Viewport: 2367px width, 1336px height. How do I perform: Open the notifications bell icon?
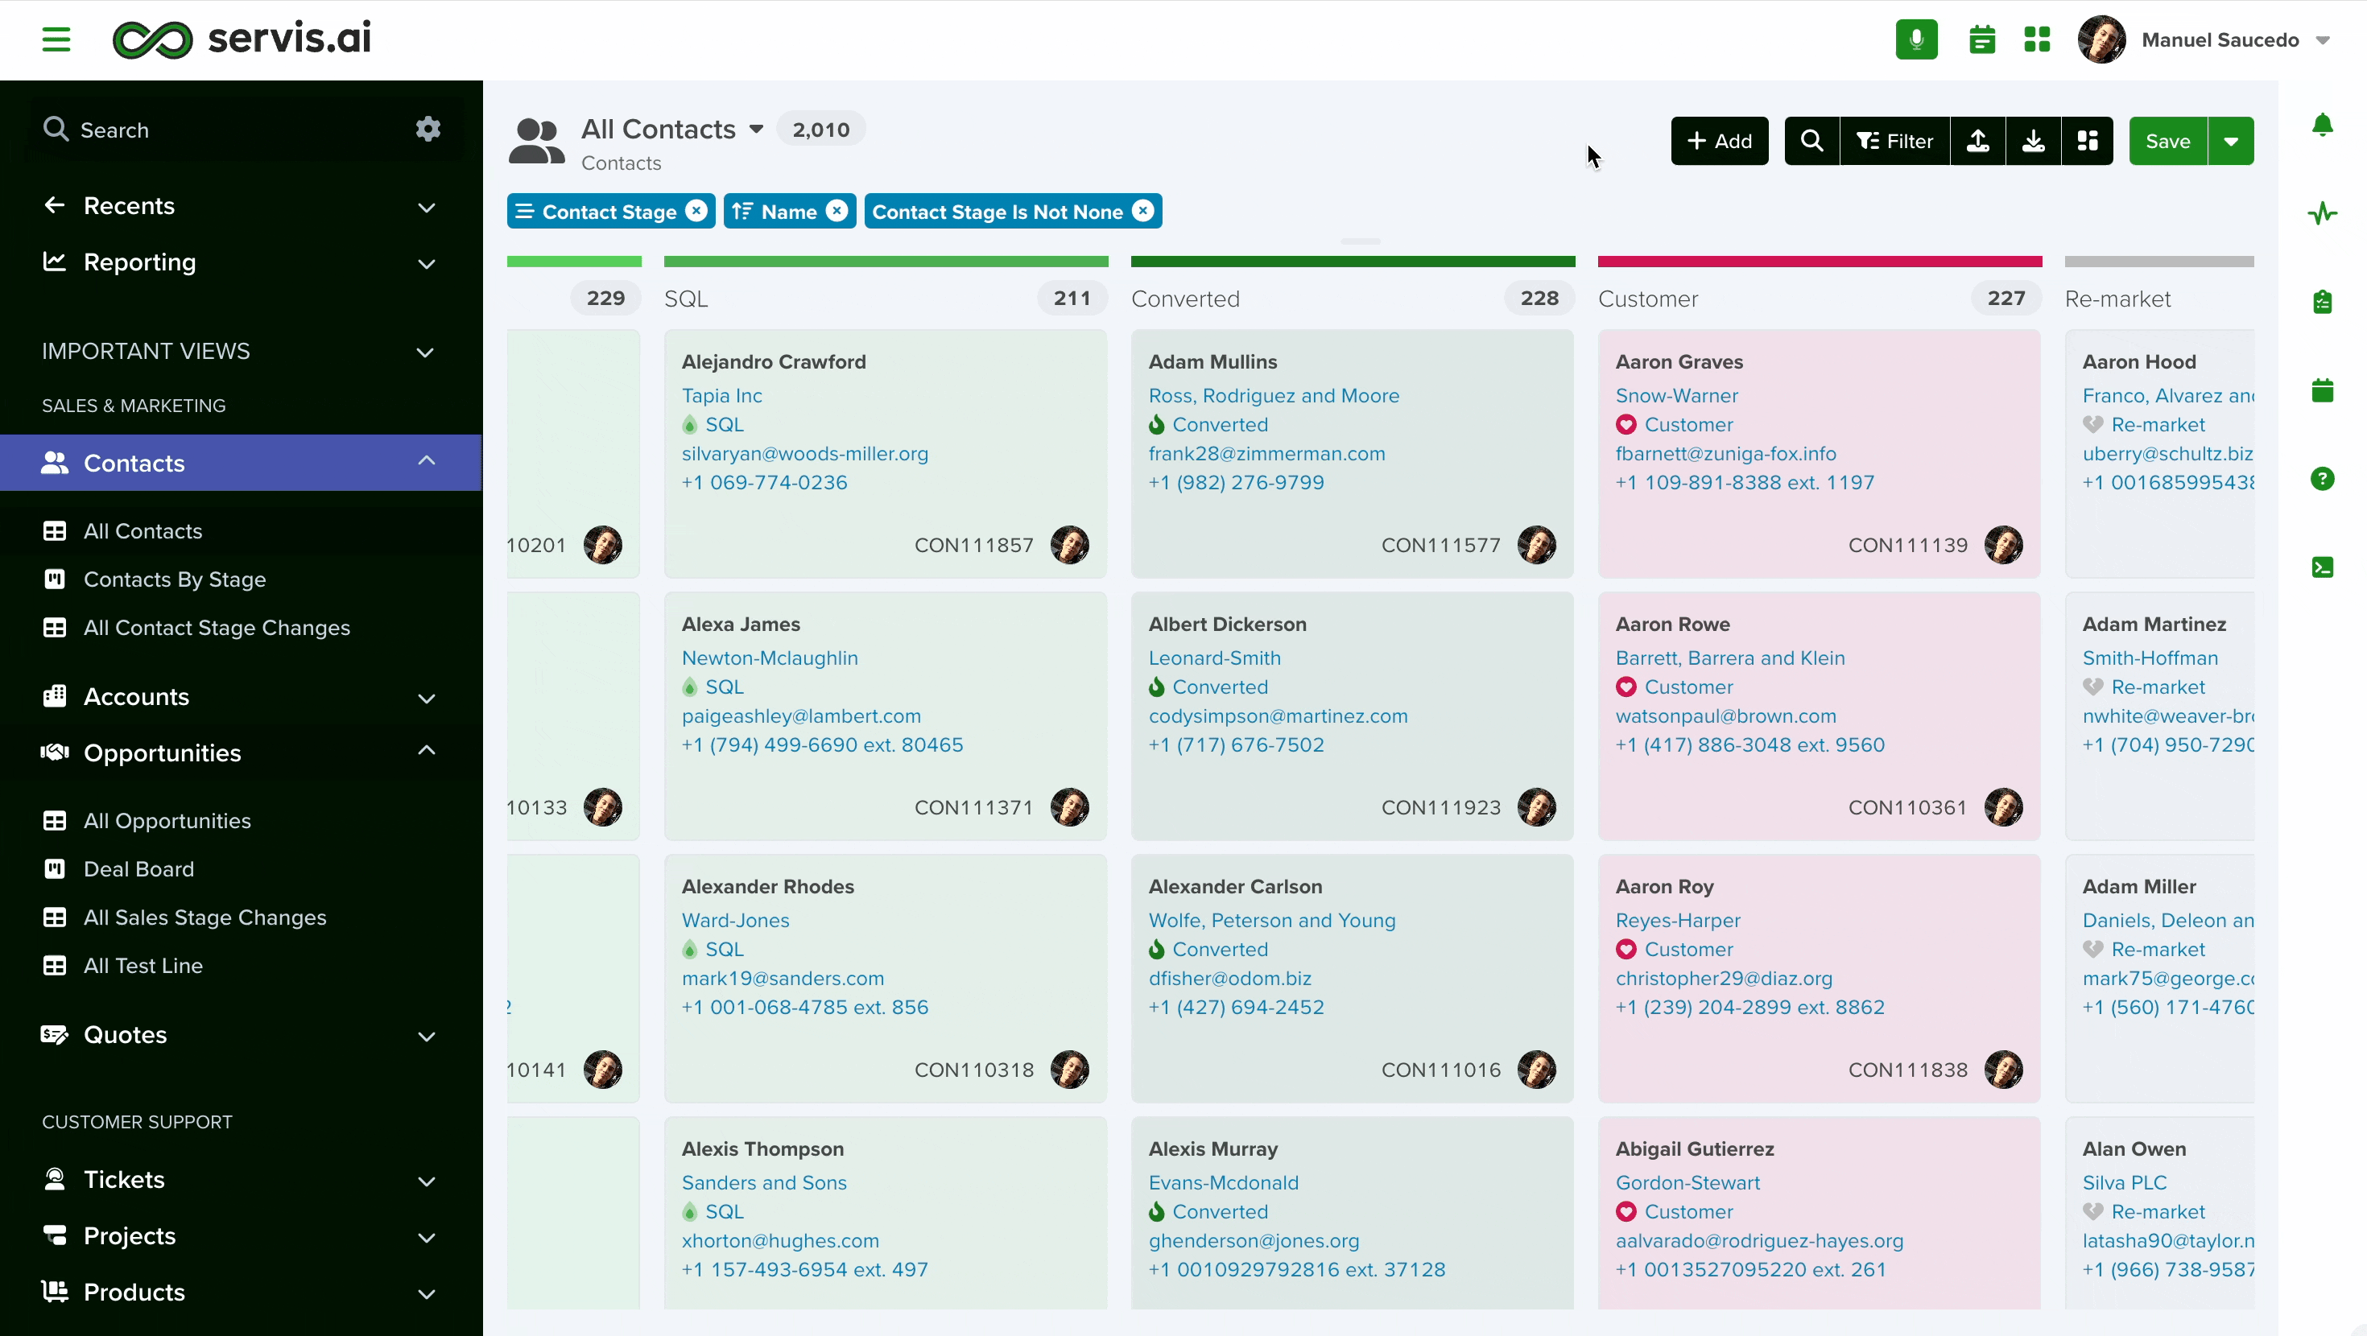tap(2322, 125)
